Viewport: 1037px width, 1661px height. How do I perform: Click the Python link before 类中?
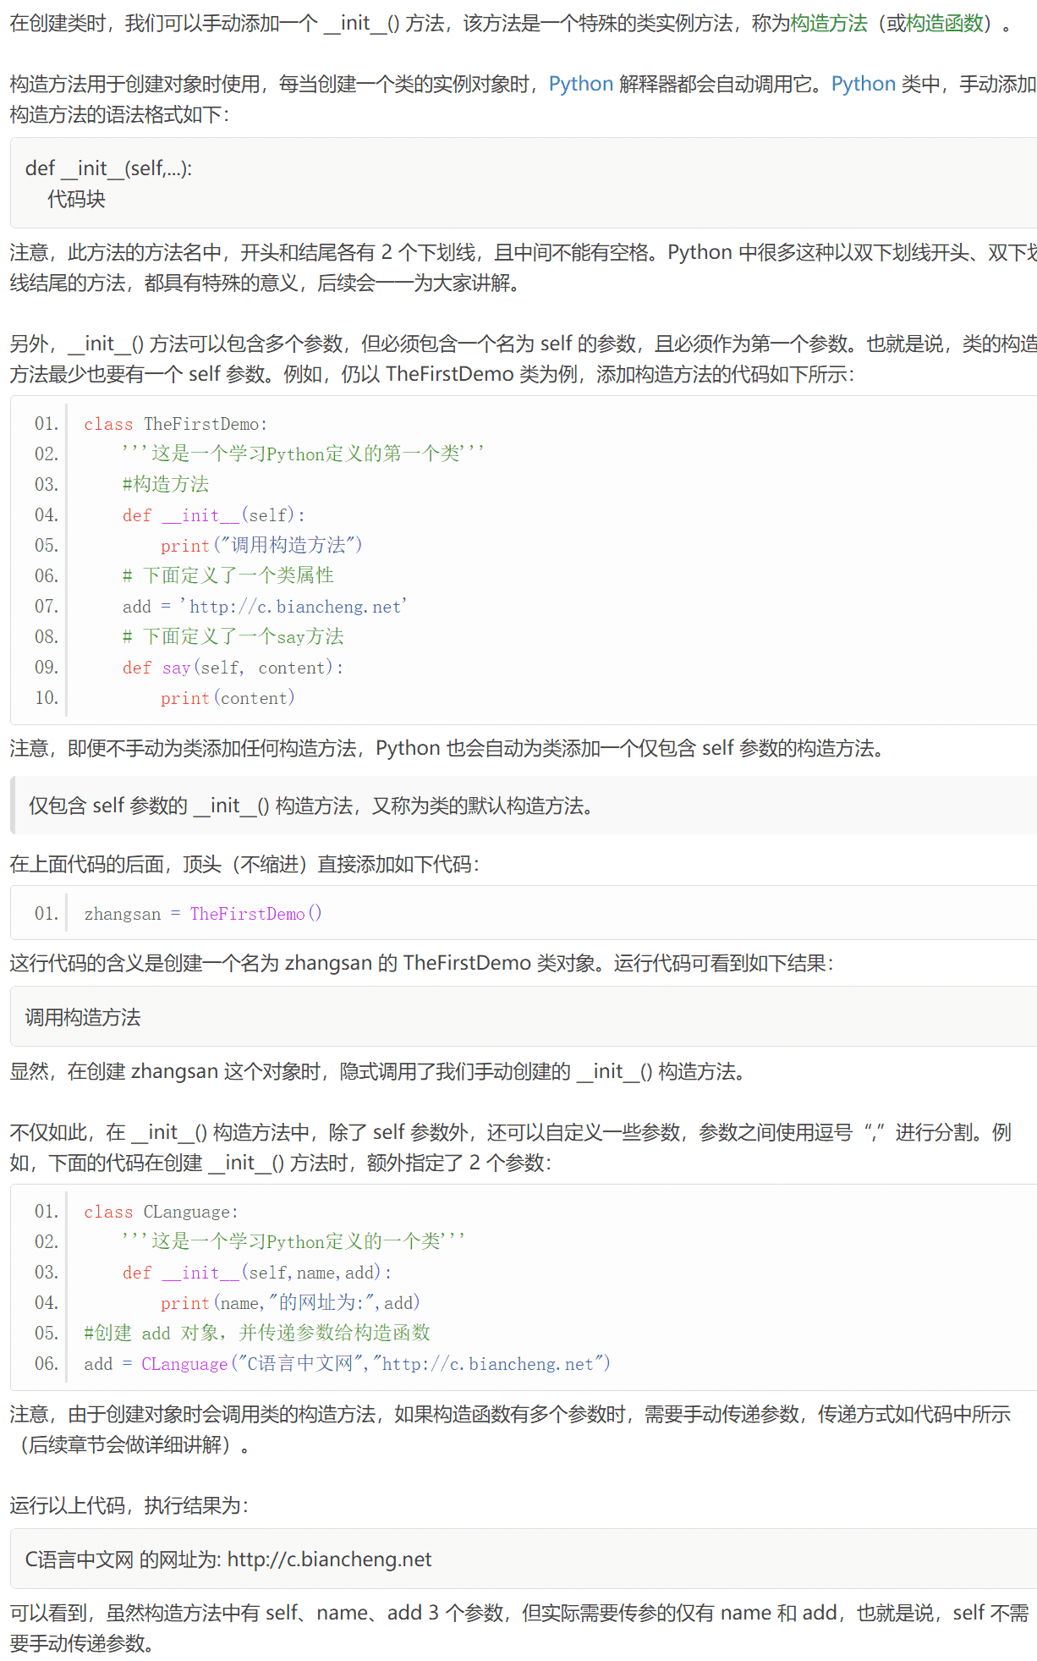[863, 84]
